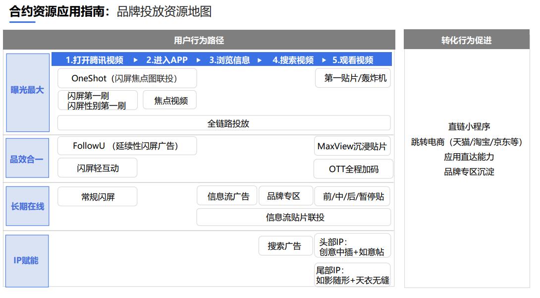Select 头部IP 创意中插+如意帖

[x=353, y=245]
